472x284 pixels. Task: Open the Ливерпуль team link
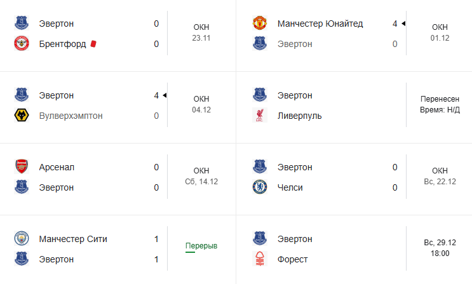click(299, 116)
